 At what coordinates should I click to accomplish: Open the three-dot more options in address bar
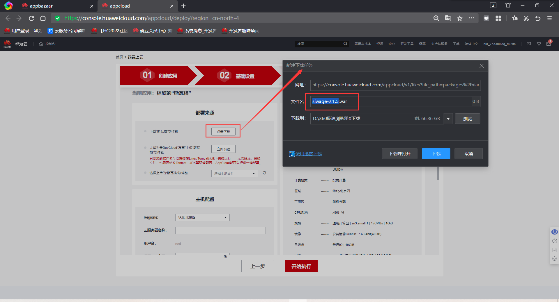click(471, 18)
